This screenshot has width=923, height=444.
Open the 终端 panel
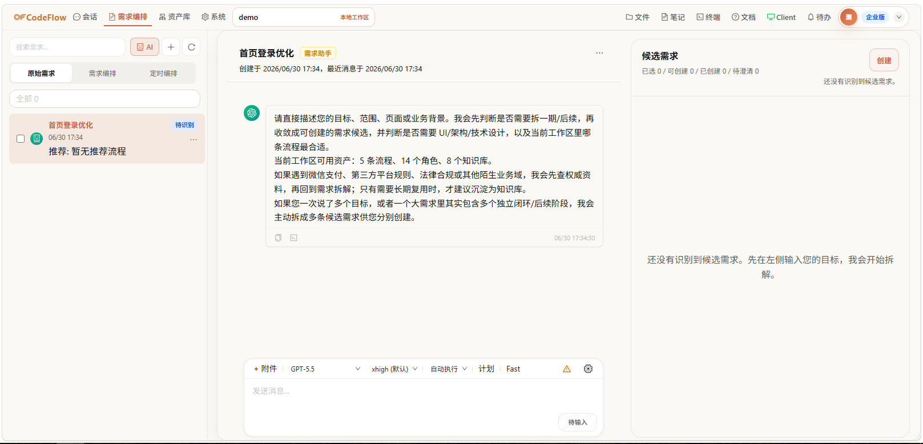pyautogui.click(x=708, y=17)
